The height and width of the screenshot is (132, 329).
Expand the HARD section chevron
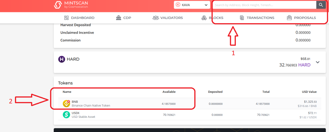318,62
